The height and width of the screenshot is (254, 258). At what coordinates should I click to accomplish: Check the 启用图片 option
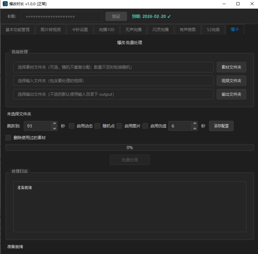pyautogui.click(x=119, y=126)
